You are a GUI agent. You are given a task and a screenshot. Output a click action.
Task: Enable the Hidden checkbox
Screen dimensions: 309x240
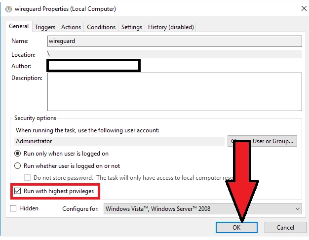pyautogui.click(x=13, y=208)
